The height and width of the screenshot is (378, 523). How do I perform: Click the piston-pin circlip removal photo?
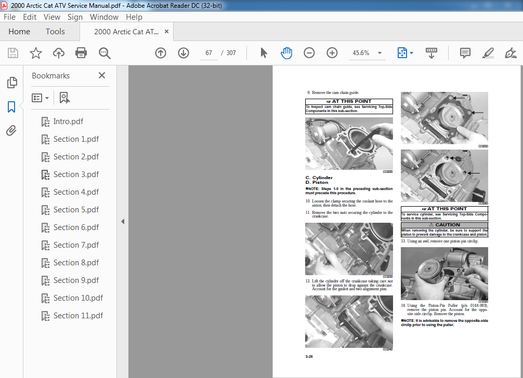click(444, 274)
